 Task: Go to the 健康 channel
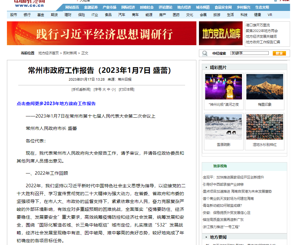click(x=257, y=15)
